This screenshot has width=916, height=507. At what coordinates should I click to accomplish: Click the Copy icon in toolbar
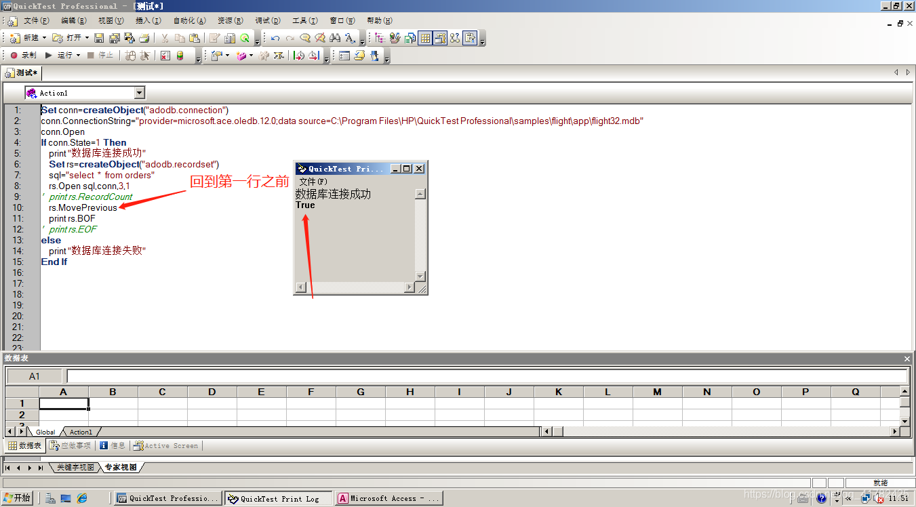(180, 38)
